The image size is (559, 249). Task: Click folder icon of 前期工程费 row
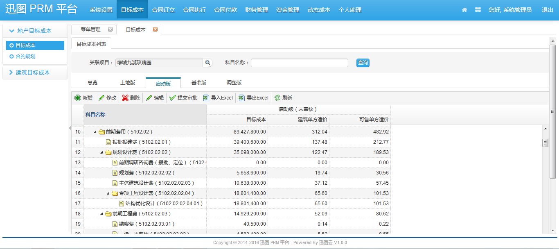tap(108, 214)
